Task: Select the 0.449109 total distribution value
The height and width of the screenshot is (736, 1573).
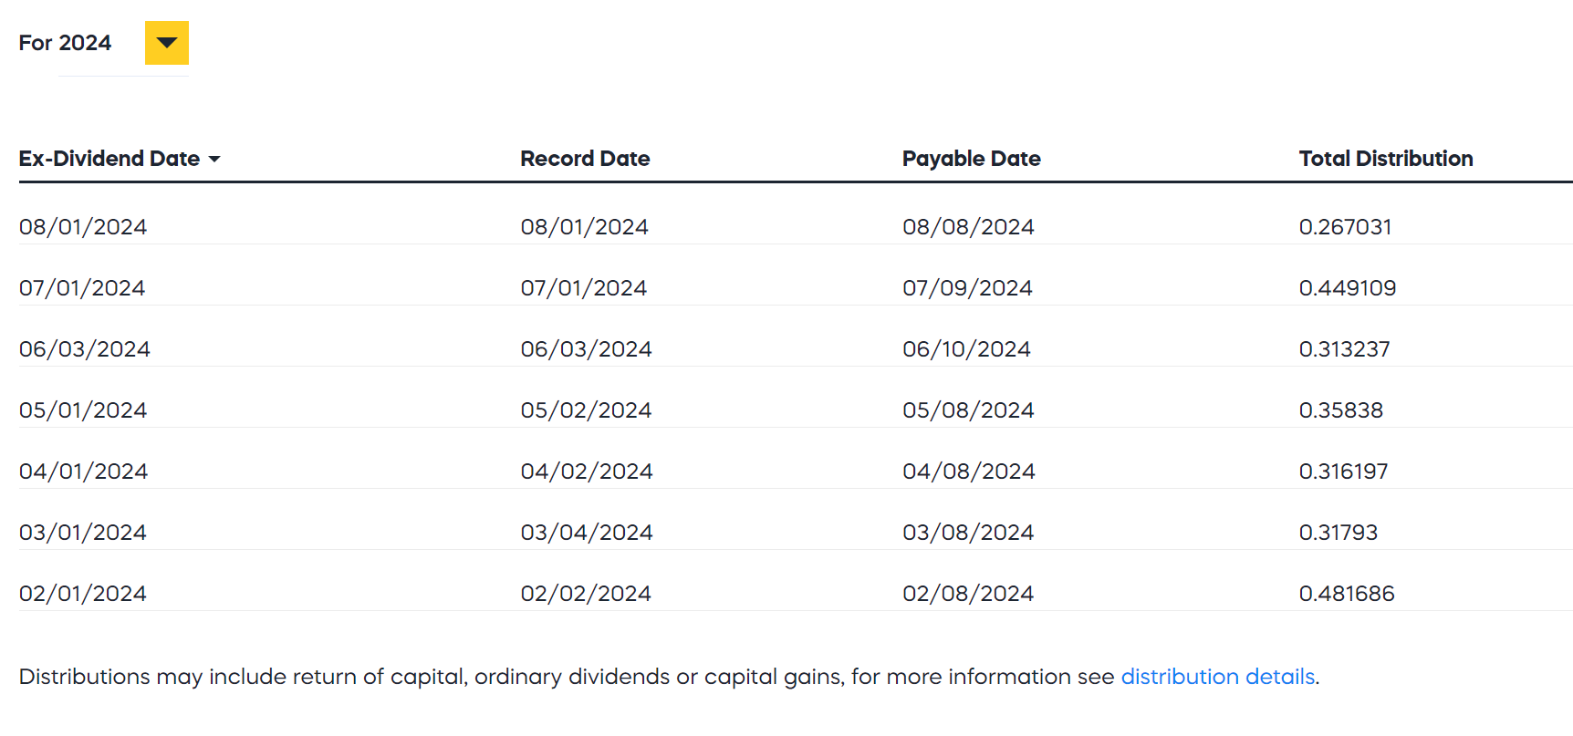Action: pyautogui.click(x=1347, y=288)
